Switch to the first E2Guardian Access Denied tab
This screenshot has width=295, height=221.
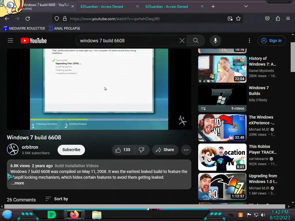102,7
